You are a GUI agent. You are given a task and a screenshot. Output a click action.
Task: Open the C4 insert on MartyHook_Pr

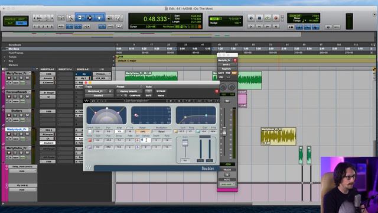(48, 138)
